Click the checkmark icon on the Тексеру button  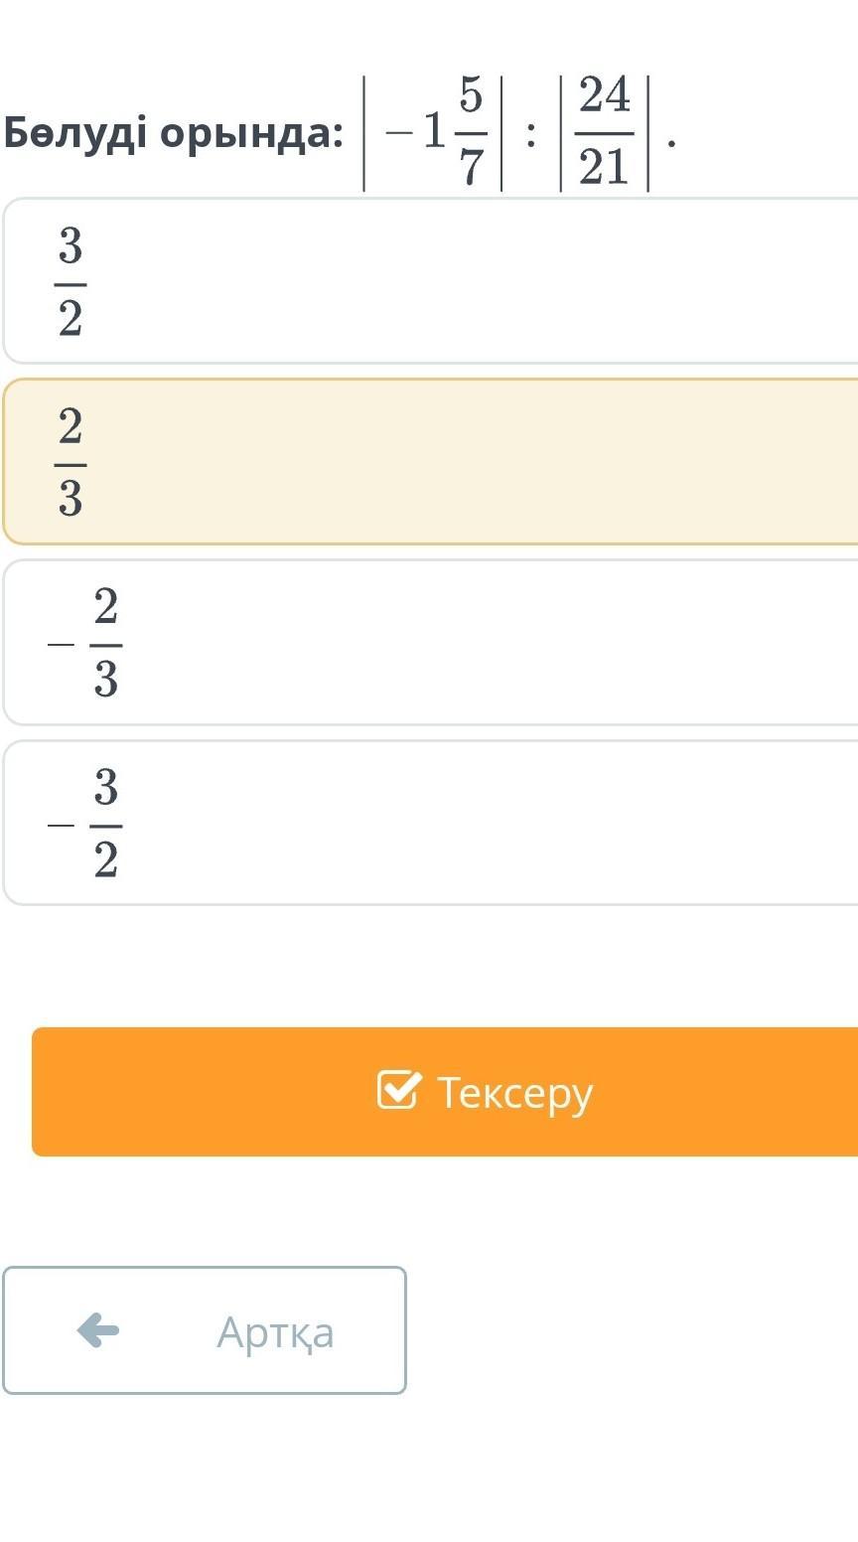point(399,1089)
